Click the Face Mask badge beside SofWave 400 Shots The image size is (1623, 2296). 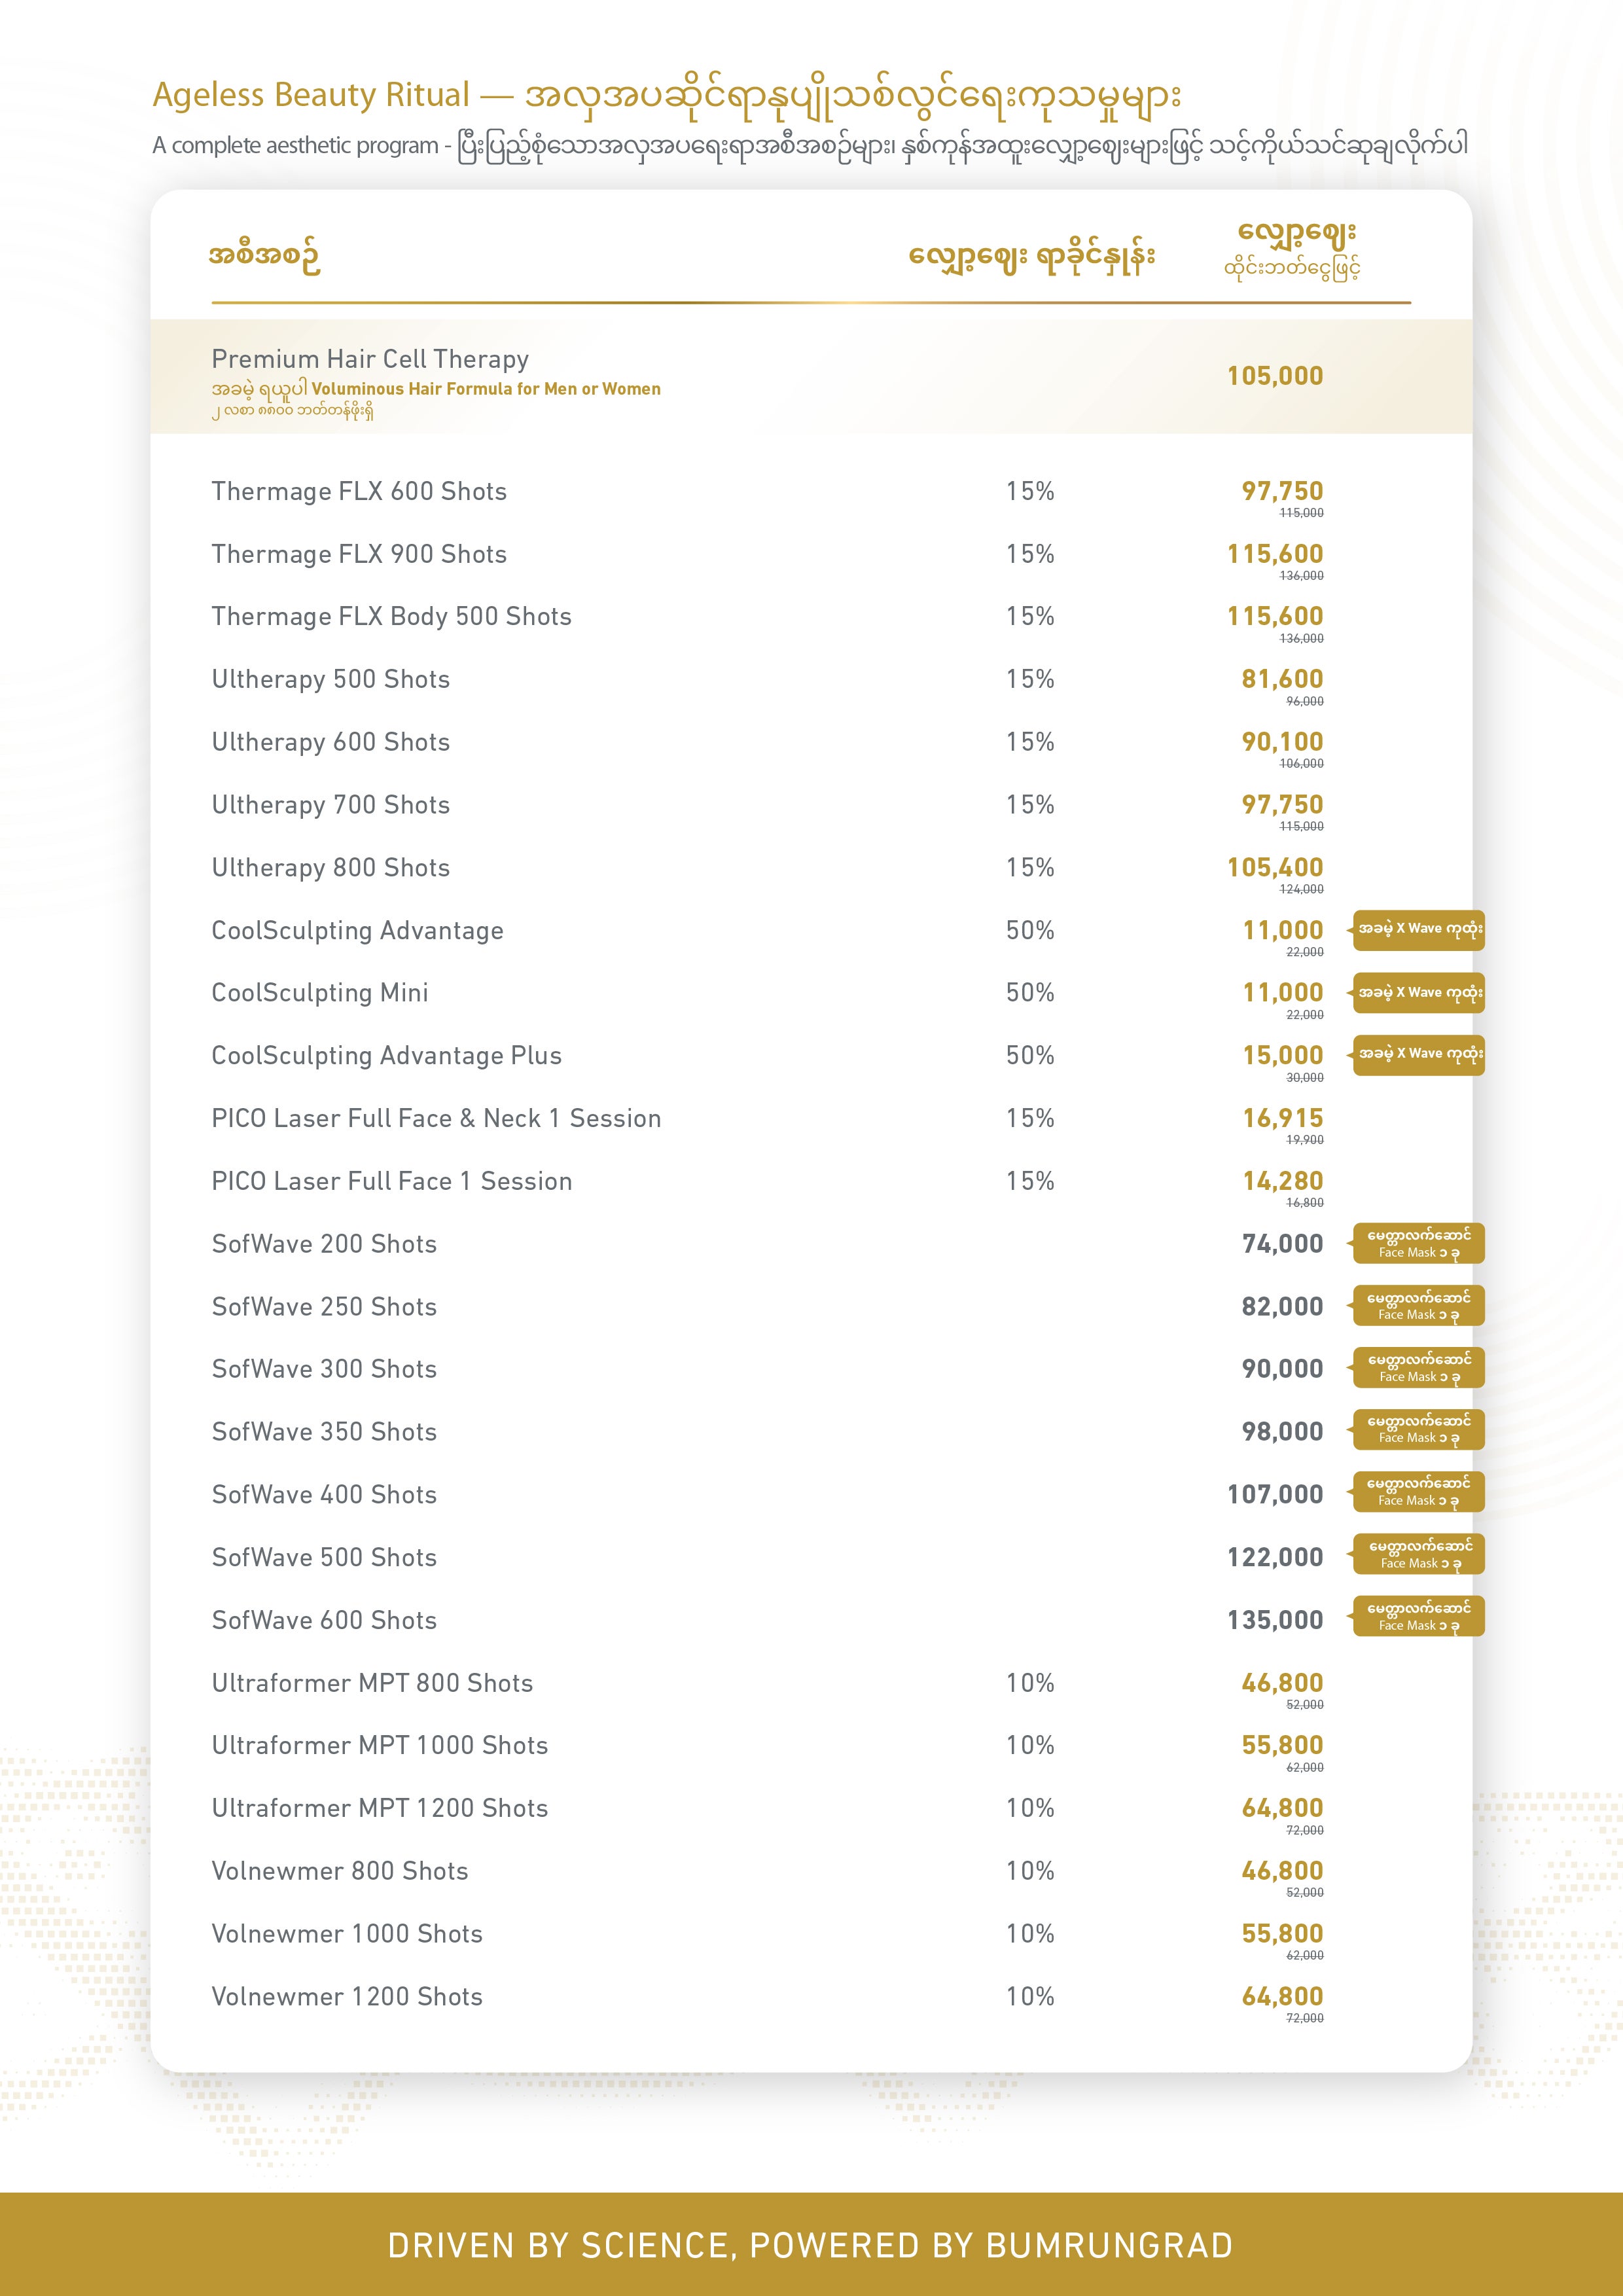1418,1492
